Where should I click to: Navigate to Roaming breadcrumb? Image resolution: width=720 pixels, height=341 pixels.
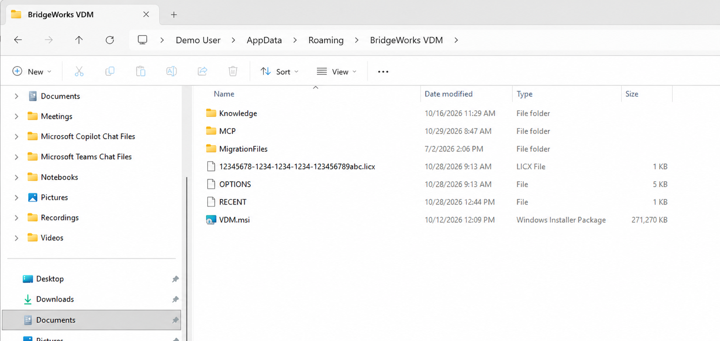click(326, 40)
